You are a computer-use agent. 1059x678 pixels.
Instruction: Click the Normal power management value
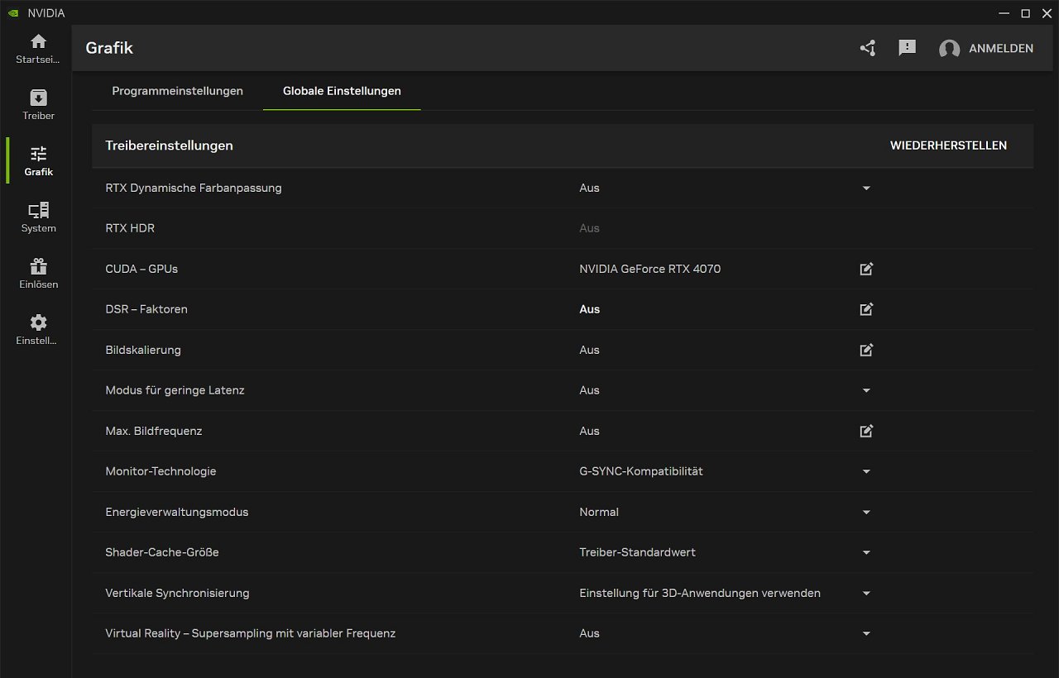coord(599,512)
